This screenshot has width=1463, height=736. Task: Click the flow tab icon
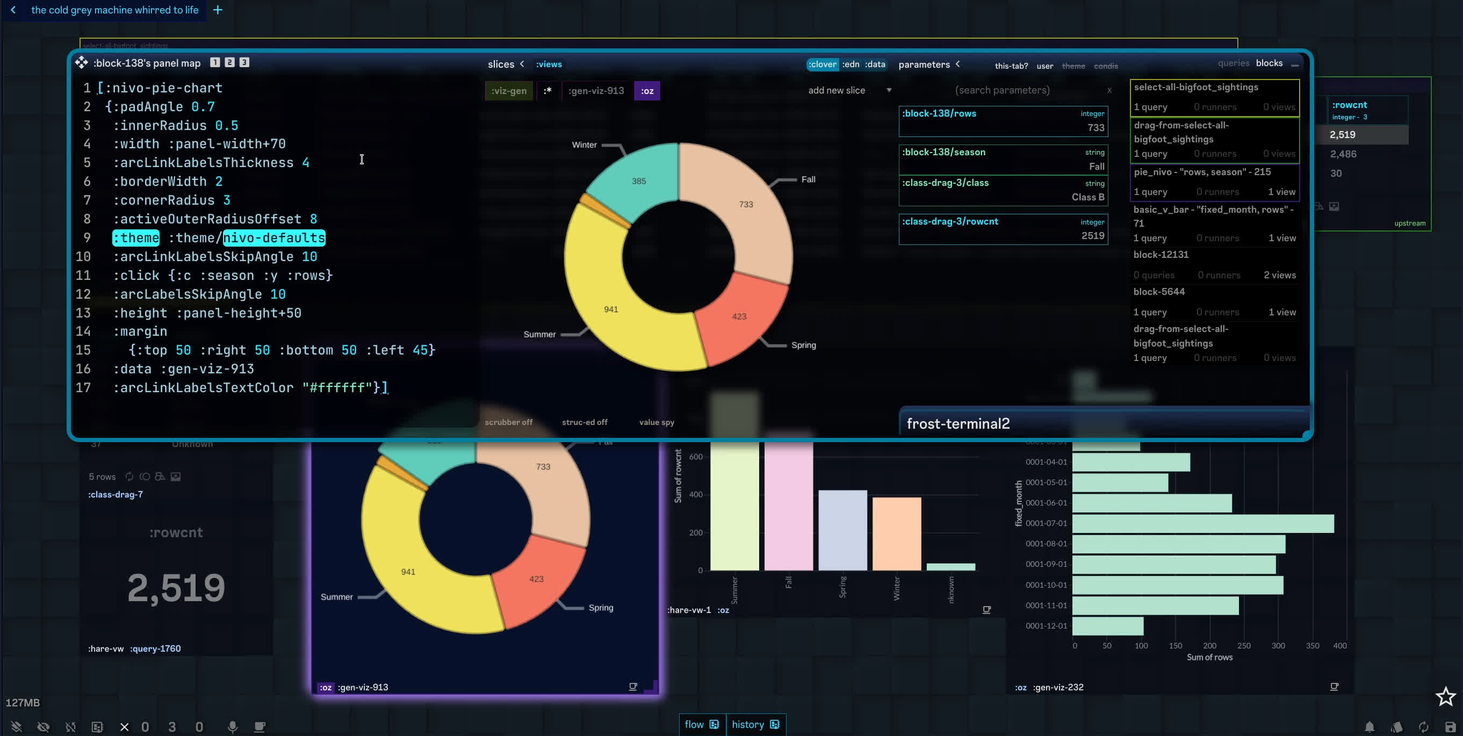tap(714, 724)
